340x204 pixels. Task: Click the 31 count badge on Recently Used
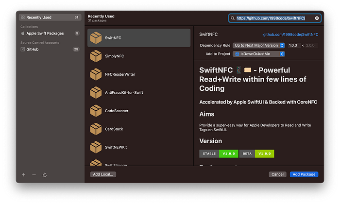coord(76,17)
